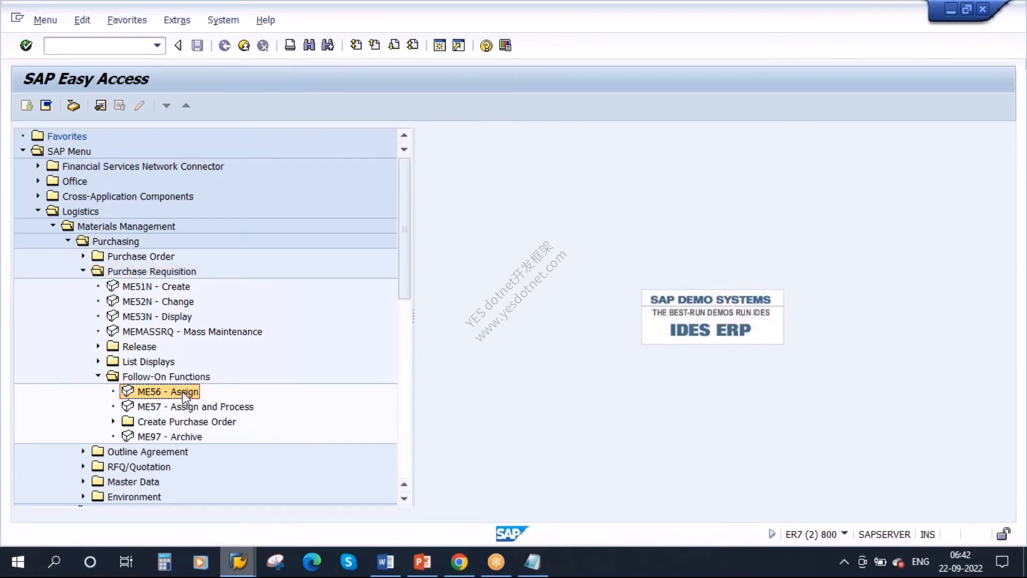Click the Customize Local Layout icon

point(505,45)
